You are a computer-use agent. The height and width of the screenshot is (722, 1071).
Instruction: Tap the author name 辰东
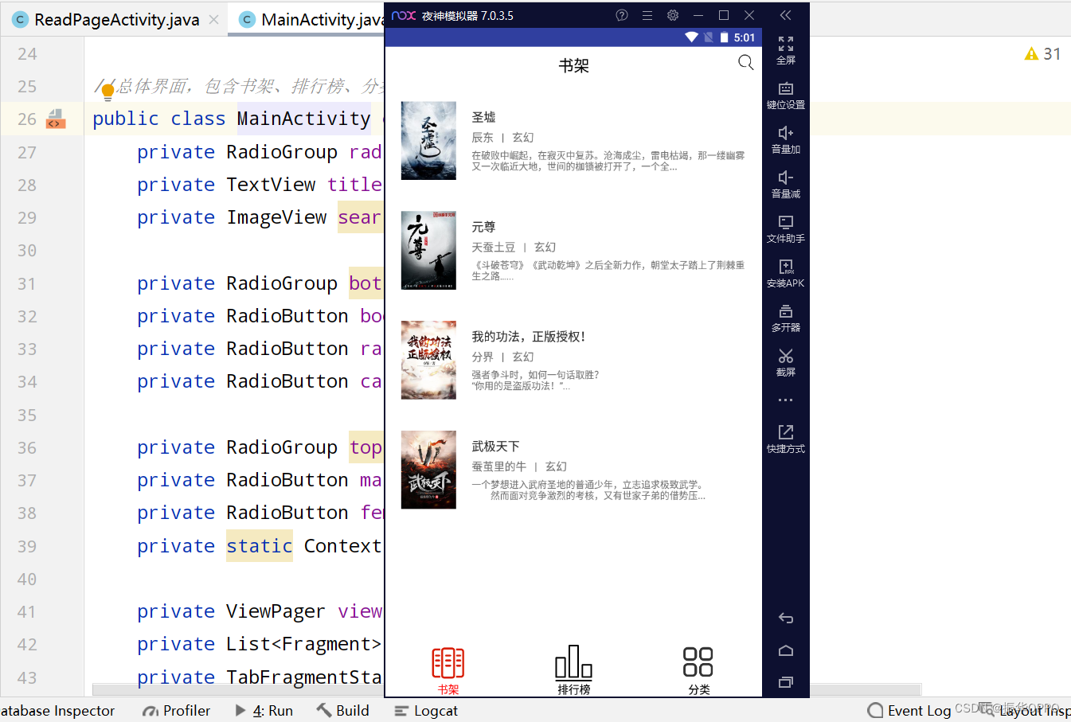click(483, 138)
